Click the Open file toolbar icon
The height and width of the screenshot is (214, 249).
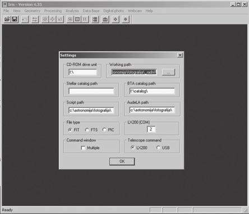(x=7, y=19)
